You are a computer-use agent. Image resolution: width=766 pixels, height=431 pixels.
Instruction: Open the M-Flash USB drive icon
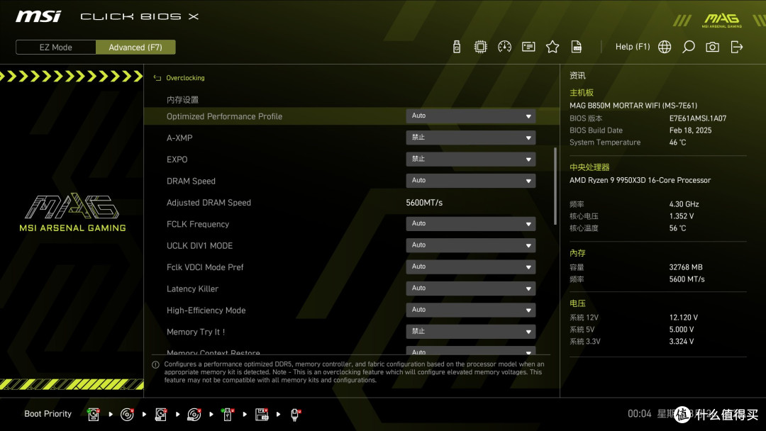456,47
